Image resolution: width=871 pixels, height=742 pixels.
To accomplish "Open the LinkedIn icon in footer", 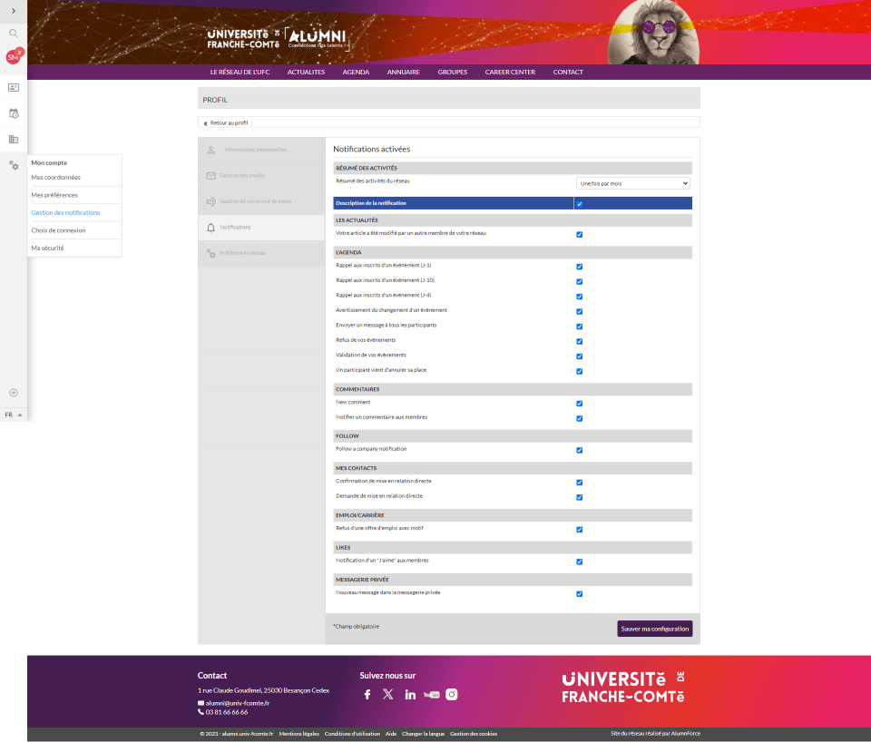I will [x=410, y=694].
